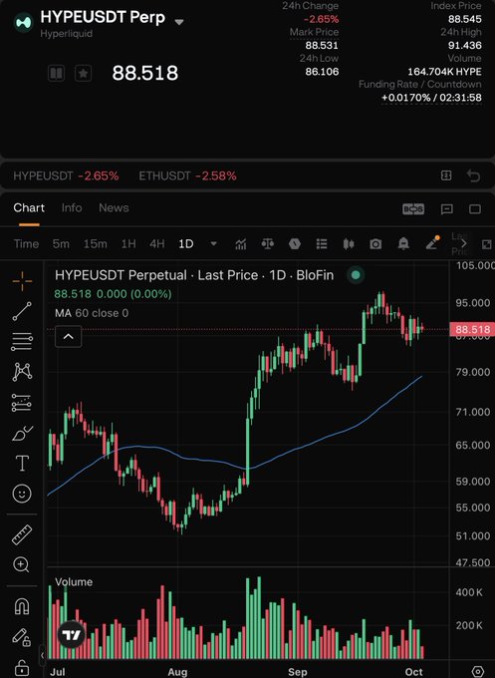
Task: Toggle the BOS indicator icon
Action: 413,209
